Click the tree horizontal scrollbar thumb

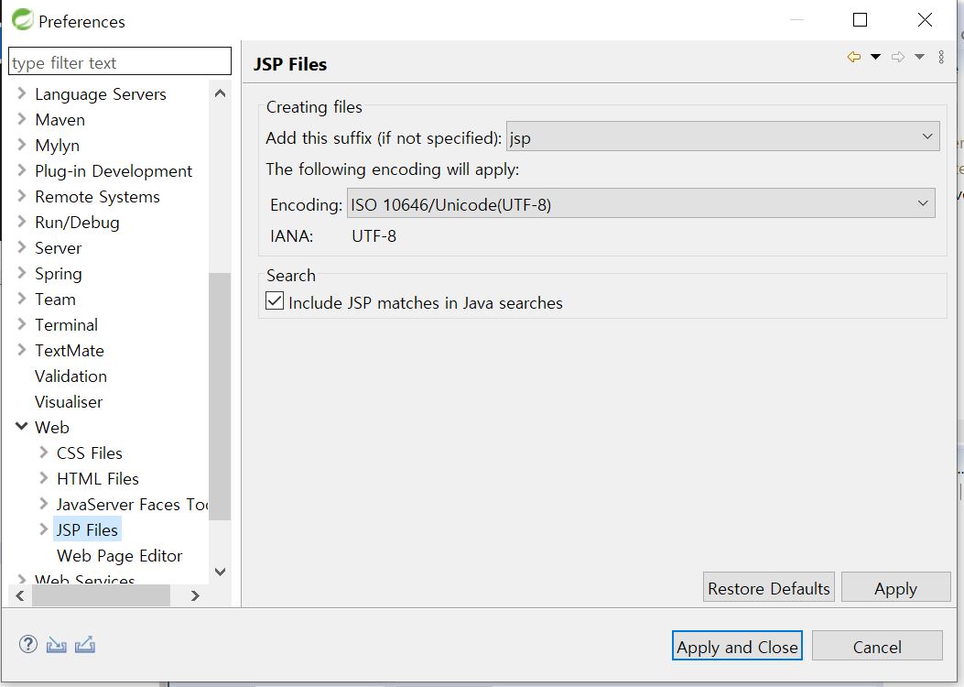pyautogui.click(x=101, y=595)
